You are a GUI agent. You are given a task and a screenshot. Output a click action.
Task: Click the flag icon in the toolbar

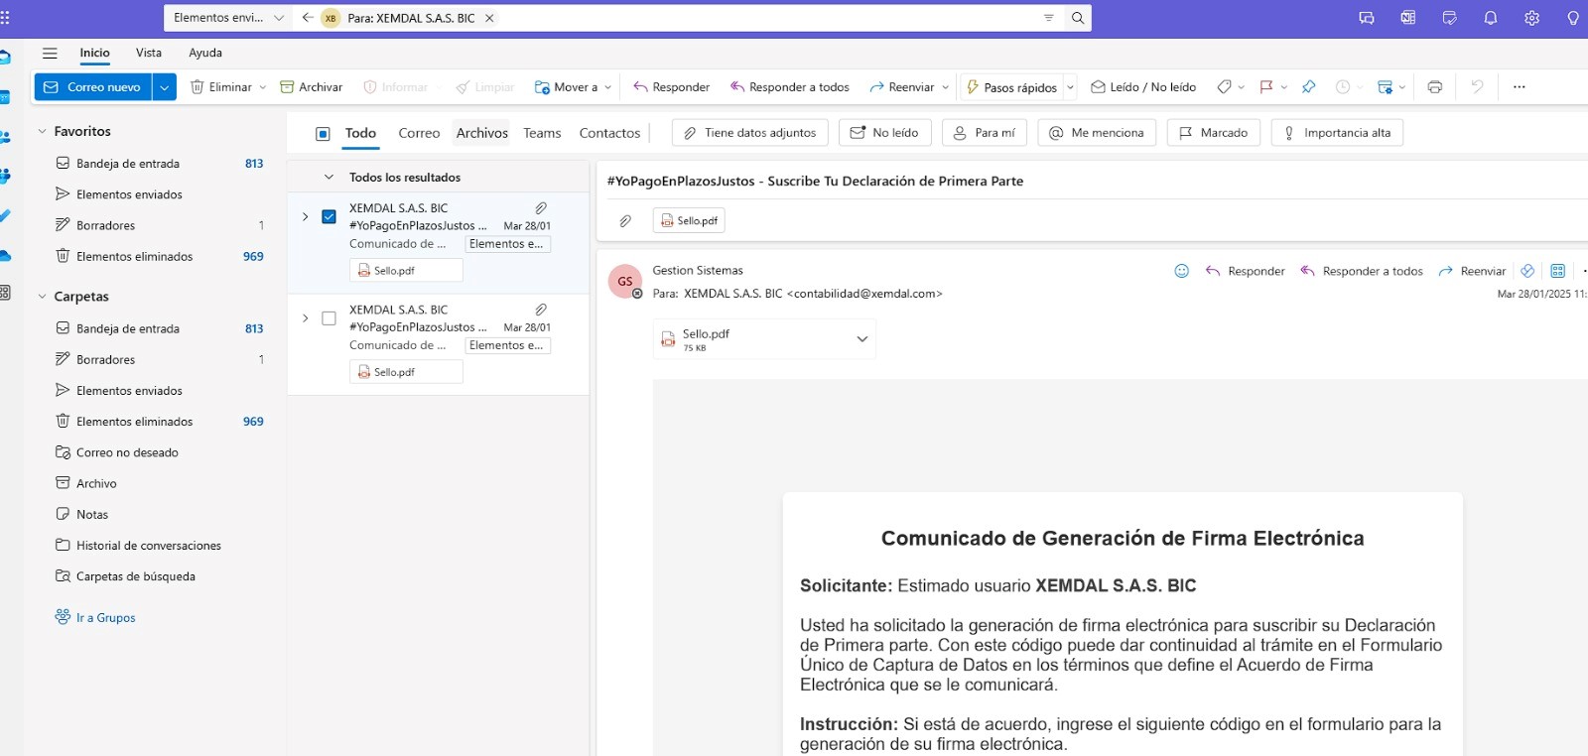coord(1265,87)
